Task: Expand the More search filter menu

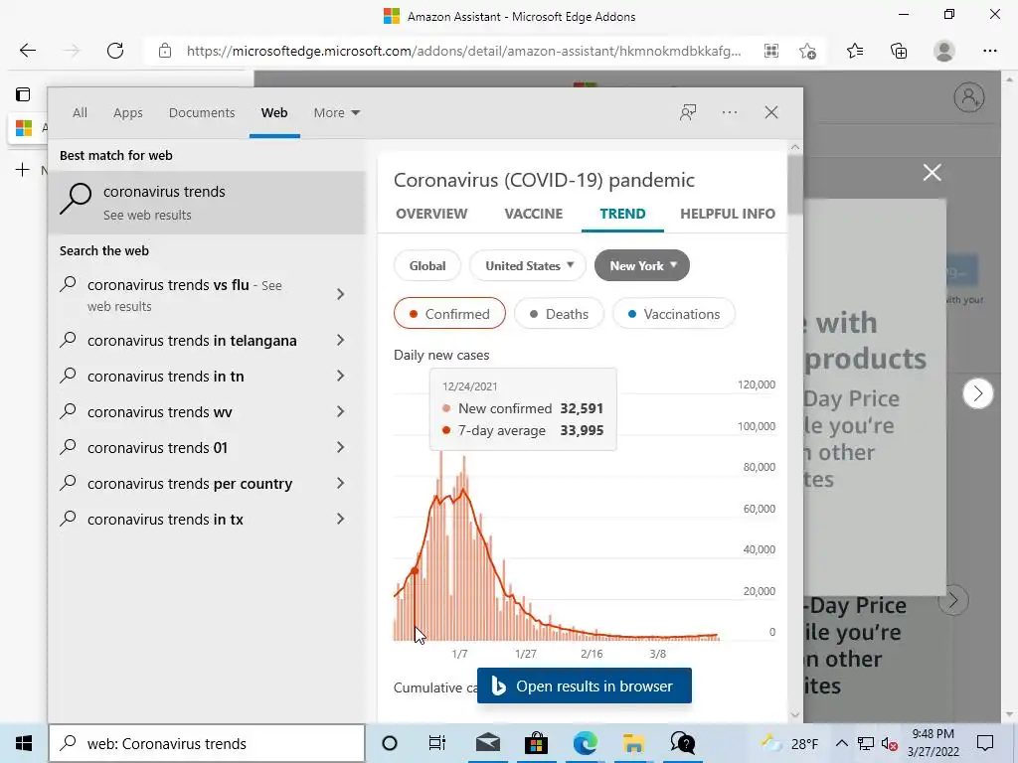Action: point(336,112)
